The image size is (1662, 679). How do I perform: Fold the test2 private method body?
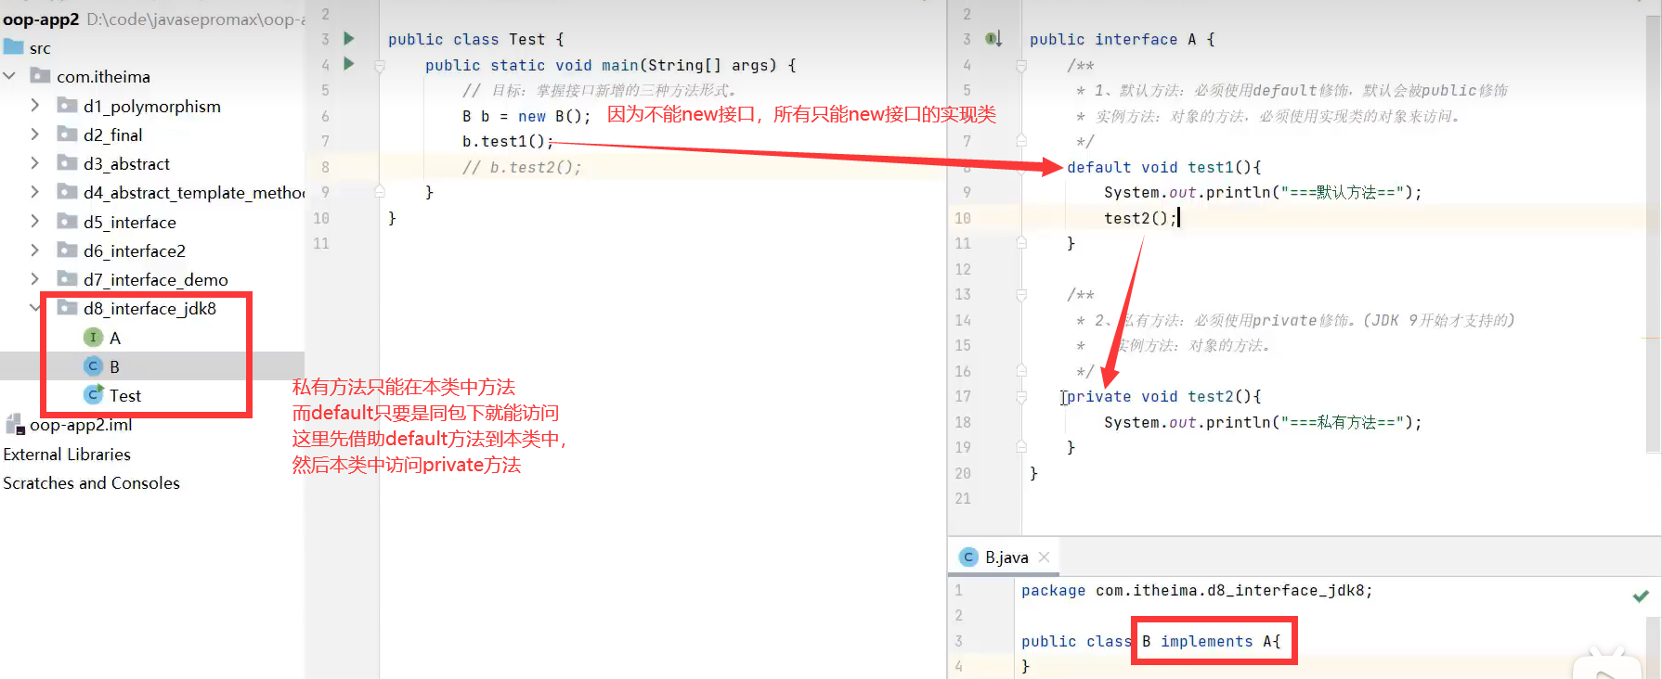pos(1021,397)
